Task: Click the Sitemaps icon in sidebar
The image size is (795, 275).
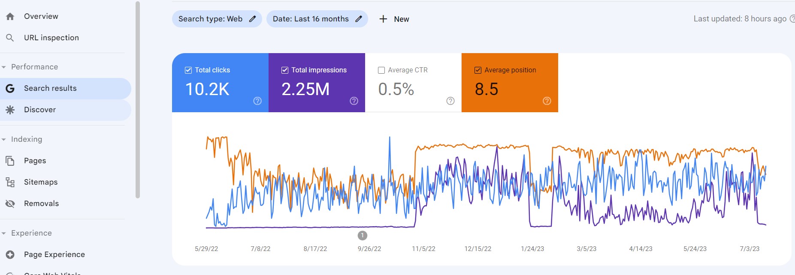Action: (10, 182)
